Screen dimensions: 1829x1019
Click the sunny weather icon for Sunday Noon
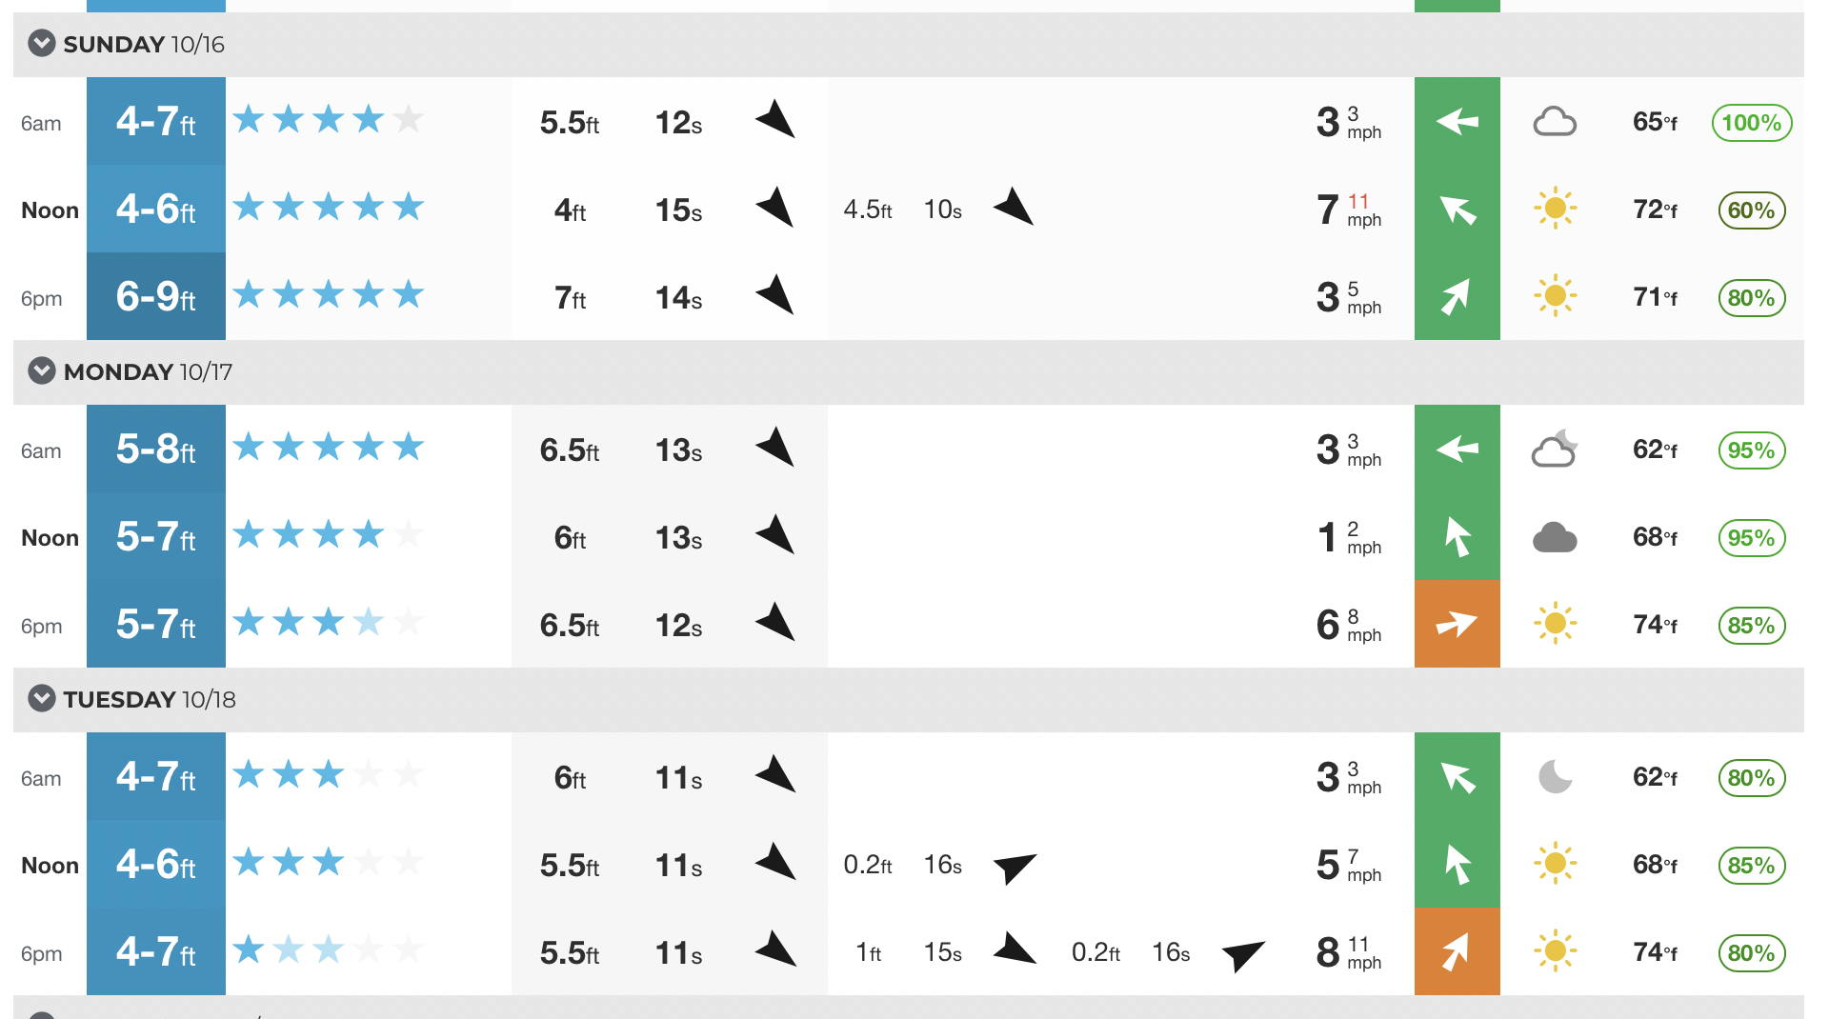pos(1556,210)
